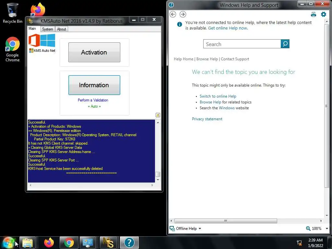
Task: Click the zoom magnifier icon near 100%
Action: tap(308, 229)
